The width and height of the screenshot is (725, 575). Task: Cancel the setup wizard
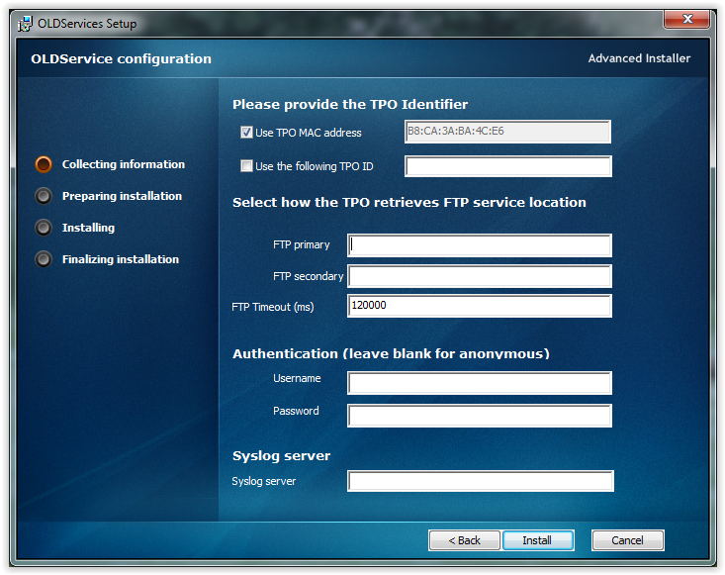click(x=627, y=540)
